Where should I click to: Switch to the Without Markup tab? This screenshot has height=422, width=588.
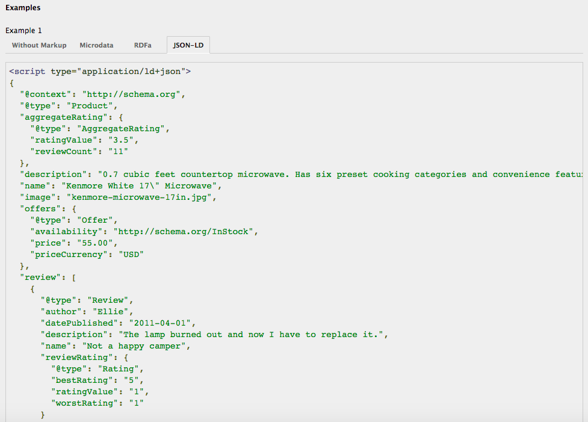tap(39, 45)
